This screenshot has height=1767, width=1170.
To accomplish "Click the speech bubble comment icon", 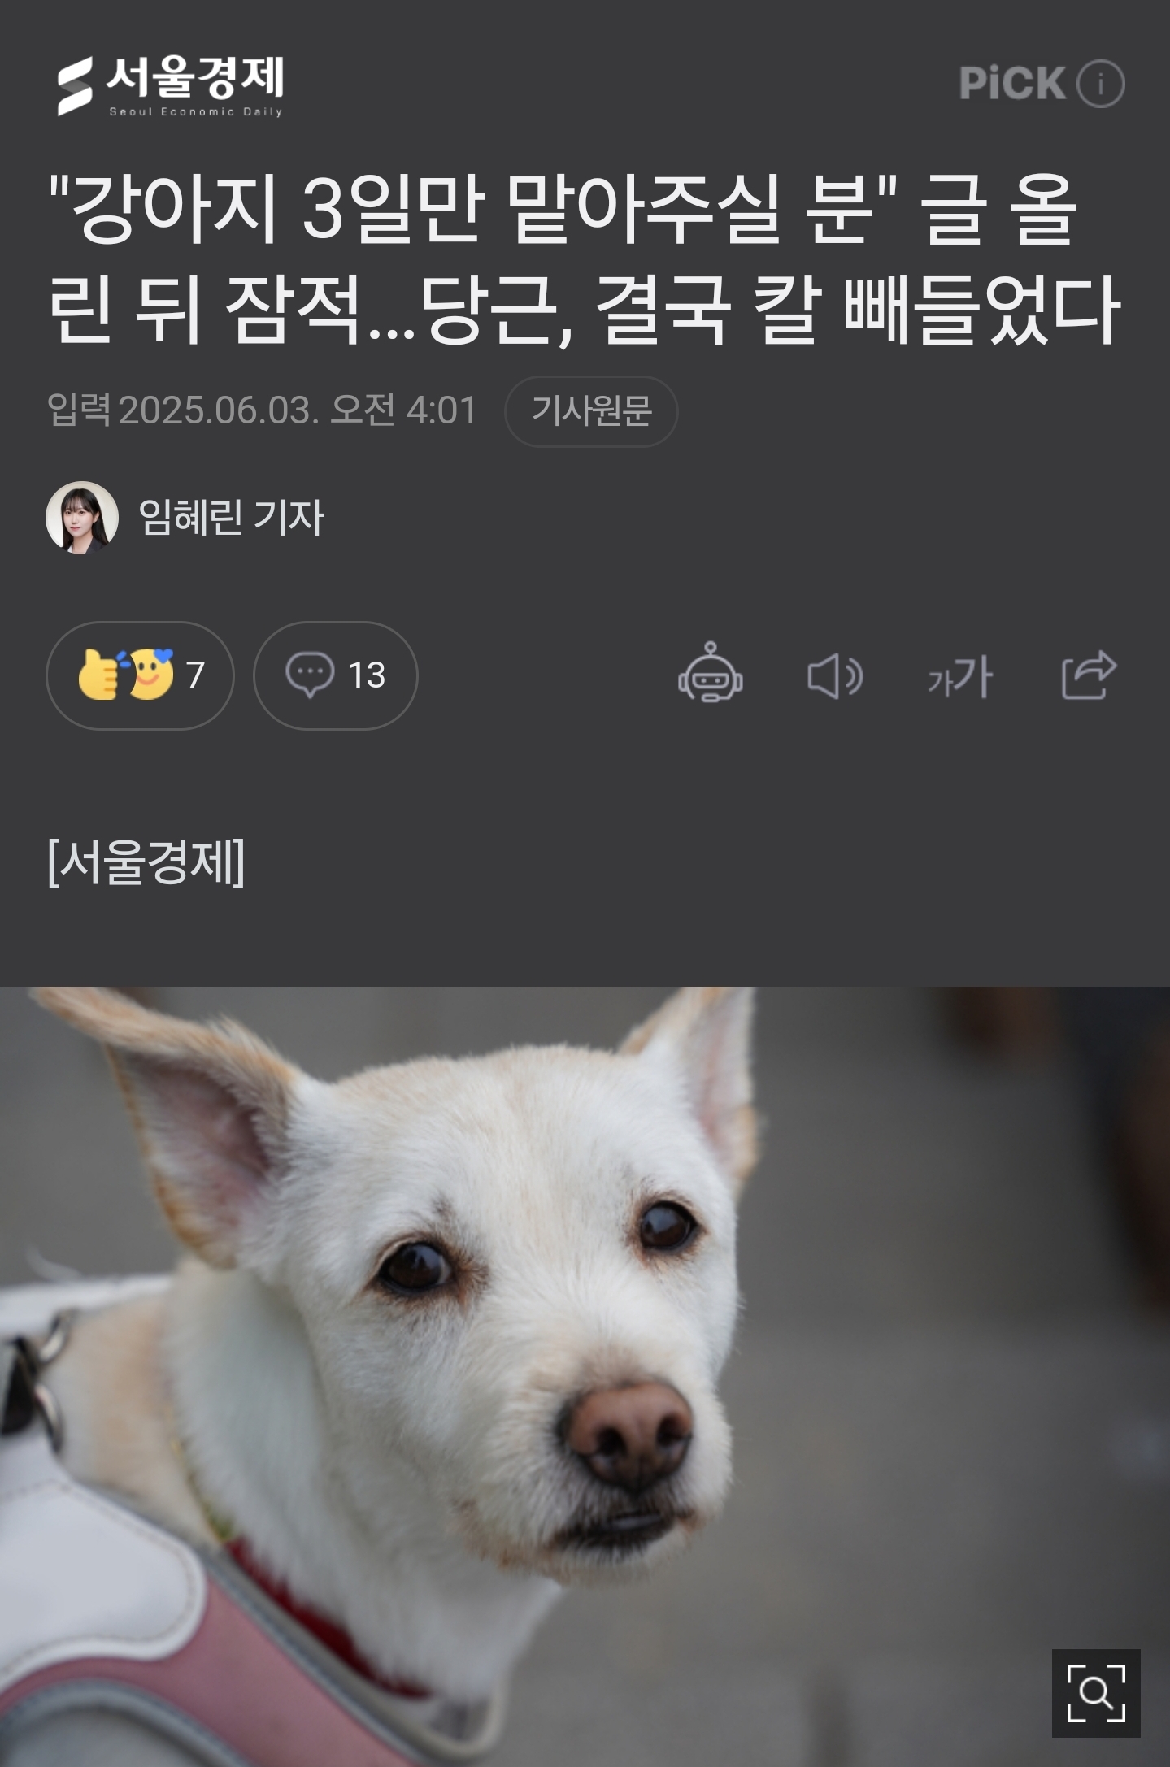I will pyautogui.click(x=310, y=675).
